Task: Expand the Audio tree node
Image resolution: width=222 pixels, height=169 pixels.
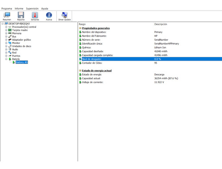Action: (6, 50)
